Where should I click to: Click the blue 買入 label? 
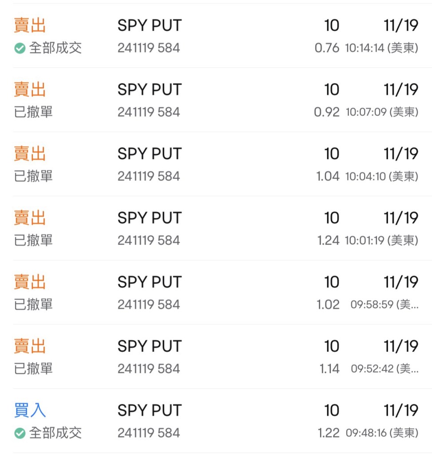[x=30, y=411]
